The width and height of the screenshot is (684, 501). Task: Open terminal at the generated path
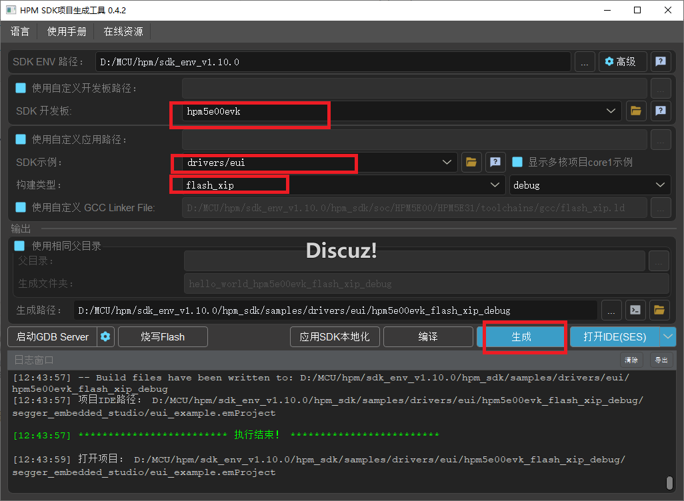(636, 310)
